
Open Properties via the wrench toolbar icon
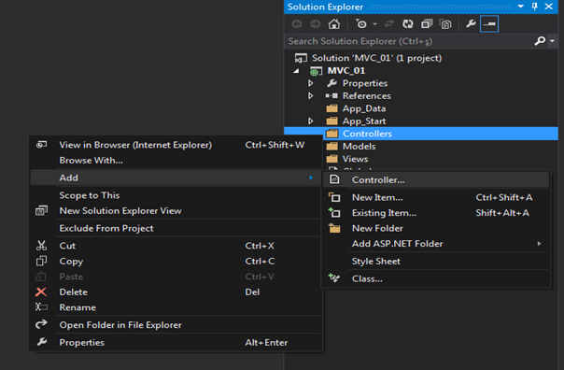click(471, 24)
